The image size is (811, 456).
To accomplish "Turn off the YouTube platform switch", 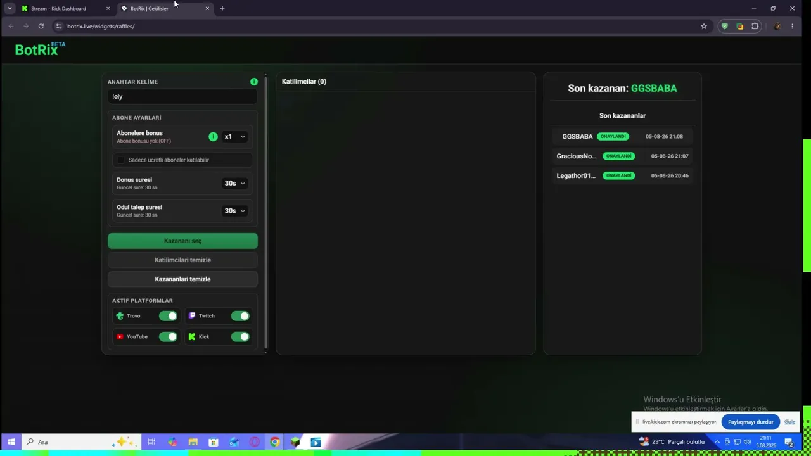I will click(x=168, y=337).
